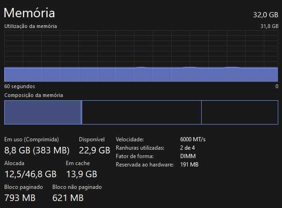Click the 60 segundos time label

[x=19, y=86]
